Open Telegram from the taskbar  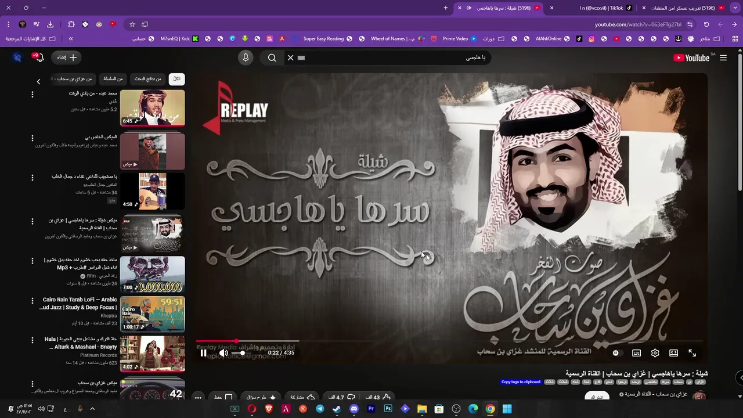click(320, 409)
